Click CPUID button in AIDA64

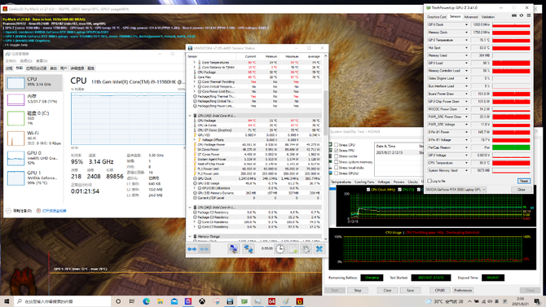click(x=440, y=290)
